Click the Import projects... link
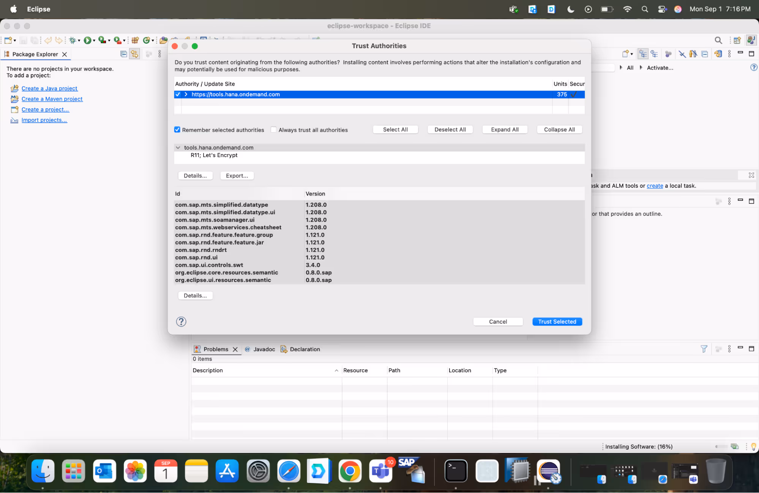The image size is (759, 493). (44, 120)
